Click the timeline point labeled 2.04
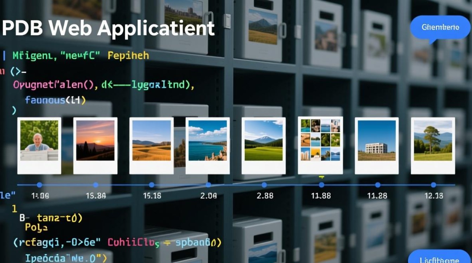 (x=208, y=185)
